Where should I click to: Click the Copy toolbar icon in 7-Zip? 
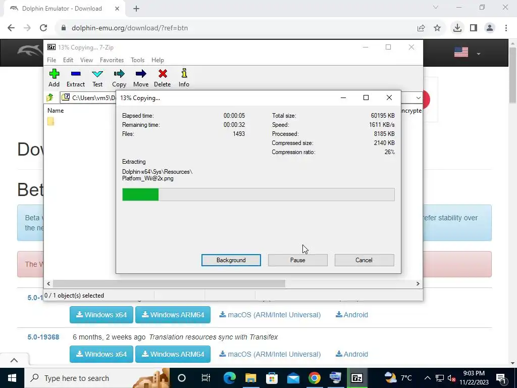tap(119, 78)
